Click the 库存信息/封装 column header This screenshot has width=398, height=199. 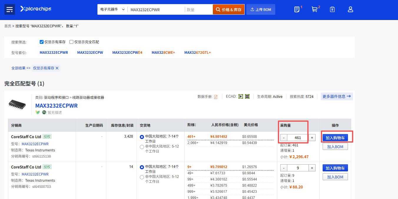pyautogui.click(x=122, y=125)
